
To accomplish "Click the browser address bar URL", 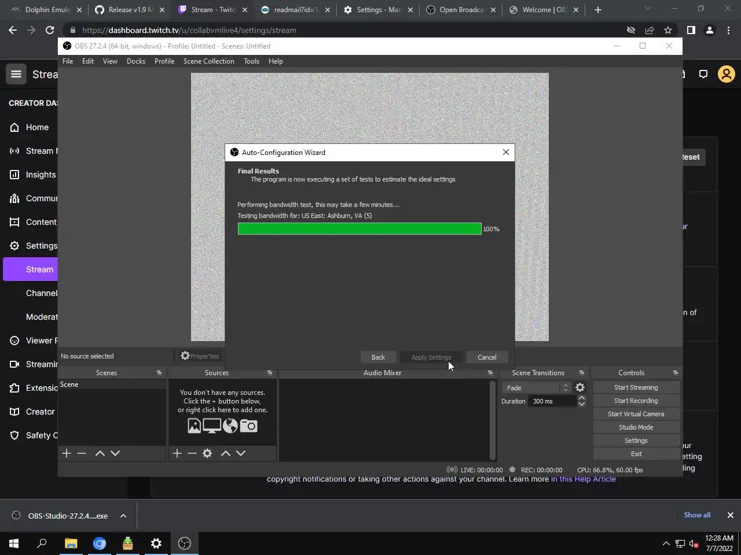I will click(x=189, y=30).
